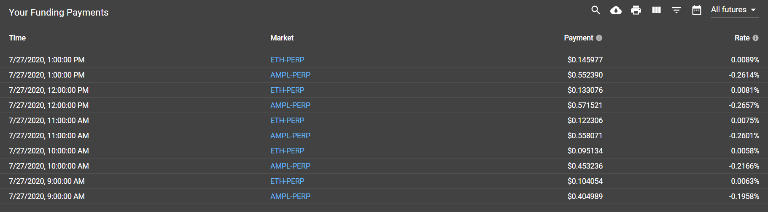Download funding payments via the cloud icon
768x212 pixels.
[x=616, y=10]
